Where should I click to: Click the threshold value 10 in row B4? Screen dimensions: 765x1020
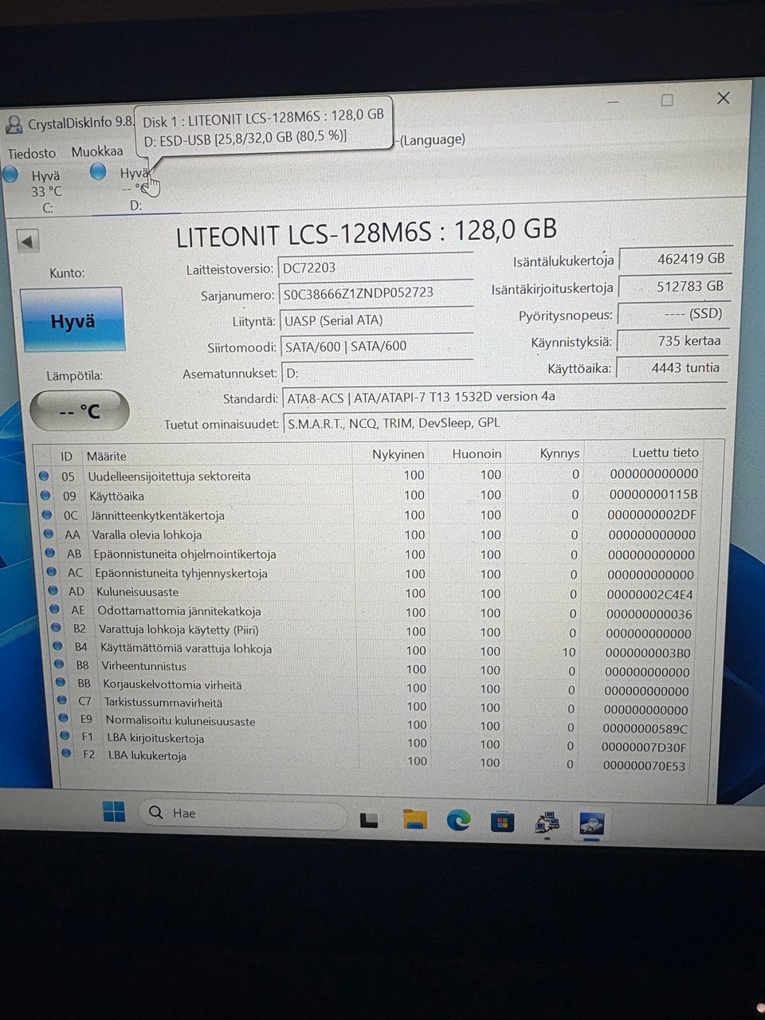coord(569,652)
